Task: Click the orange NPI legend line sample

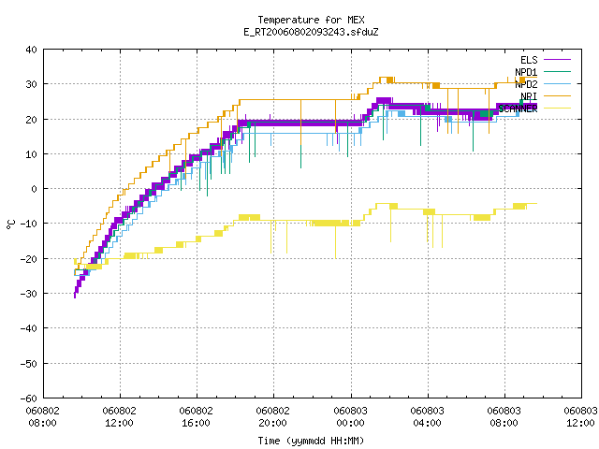Action: pos(558,95)
